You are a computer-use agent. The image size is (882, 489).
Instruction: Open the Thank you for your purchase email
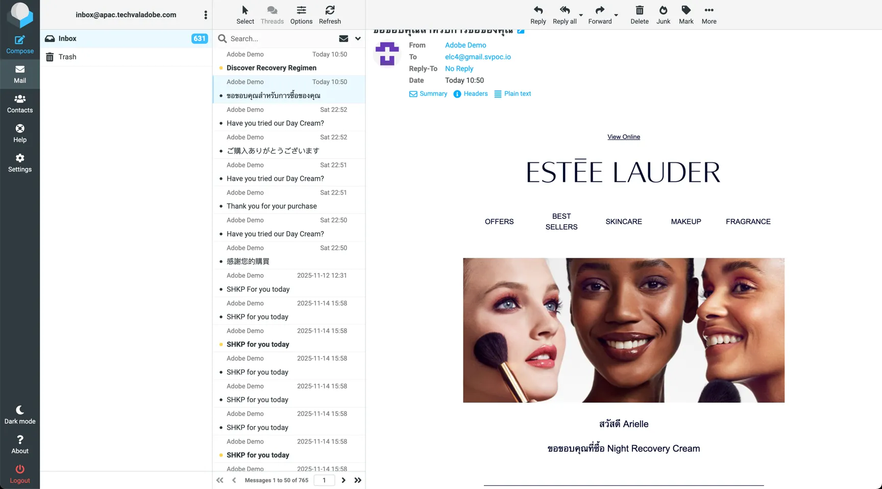click(289, 200)
